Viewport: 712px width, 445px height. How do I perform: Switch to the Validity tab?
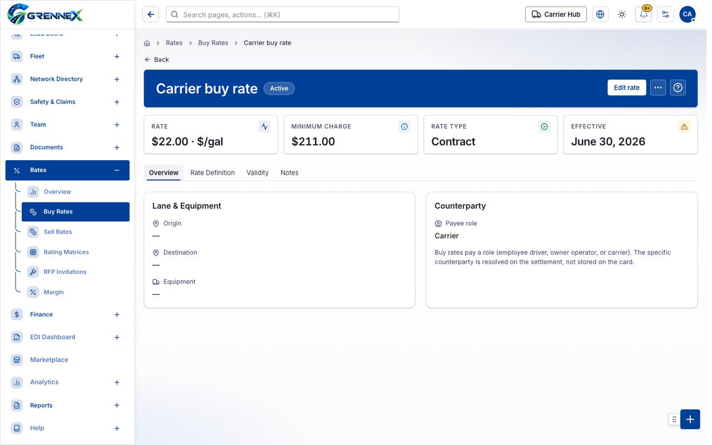[x=258, y=172]
